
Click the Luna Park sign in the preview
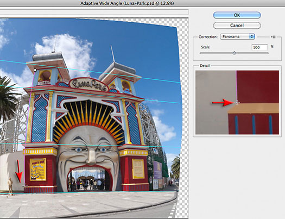[x=89, y=85]
